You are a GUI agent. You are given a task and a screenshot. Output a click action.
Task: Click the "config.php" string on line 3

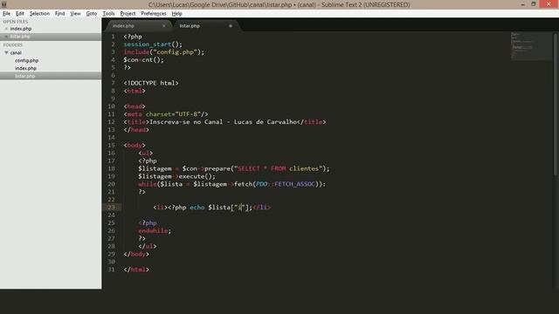tap(175, 52)
